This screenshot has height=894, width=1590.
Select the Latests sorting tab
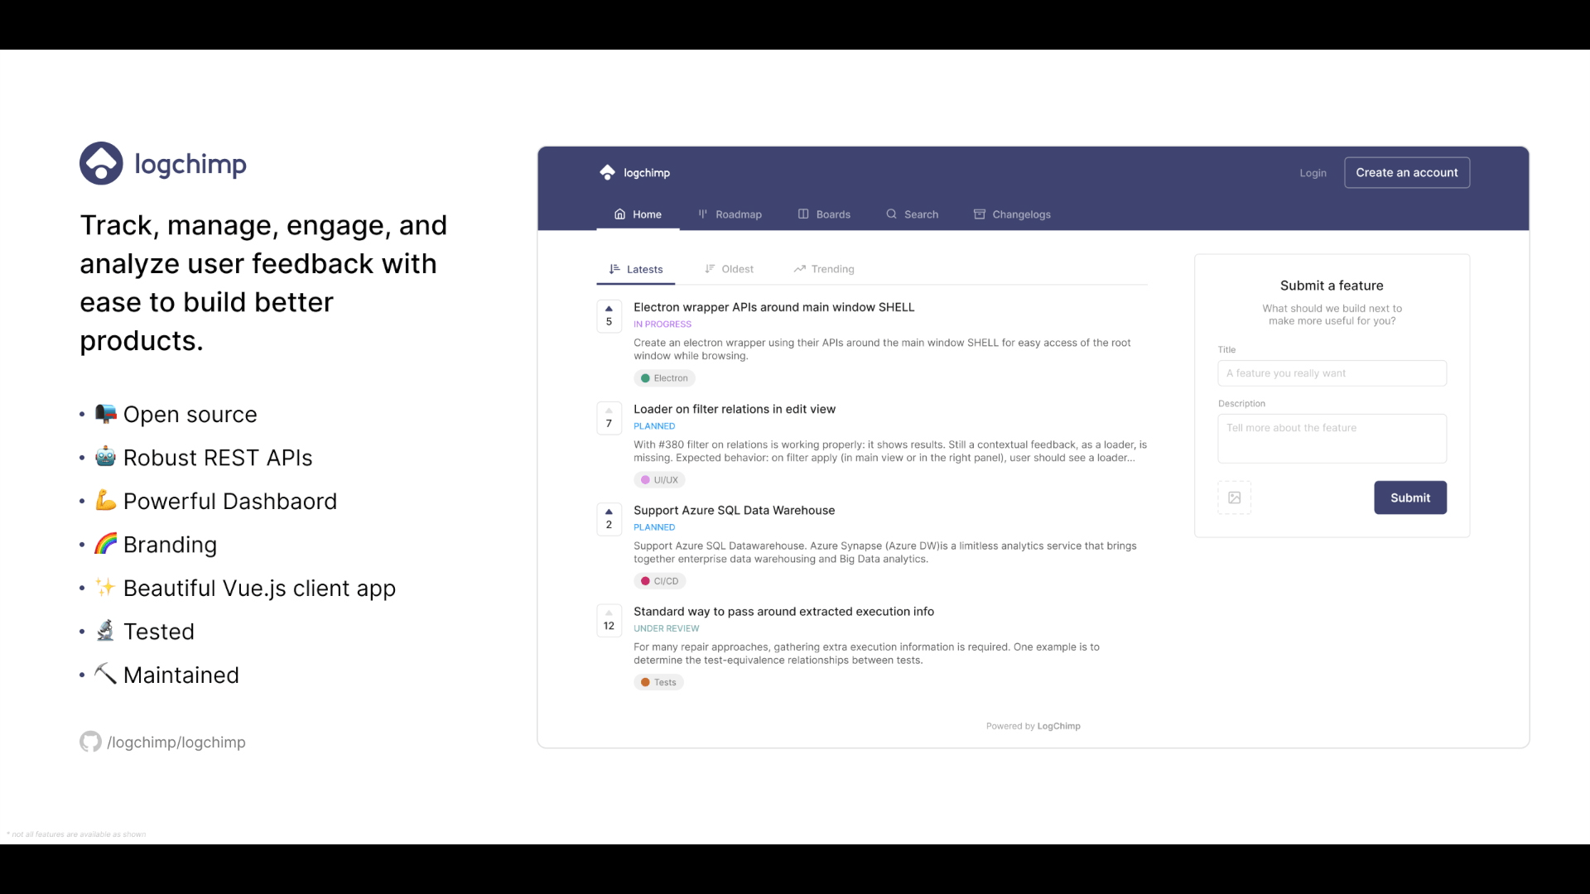pyautogui.click(x=635, y=268)
